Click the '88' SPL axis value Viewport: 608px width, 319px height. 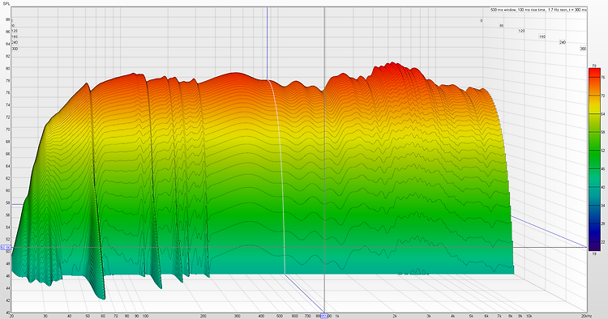point(8,19)
